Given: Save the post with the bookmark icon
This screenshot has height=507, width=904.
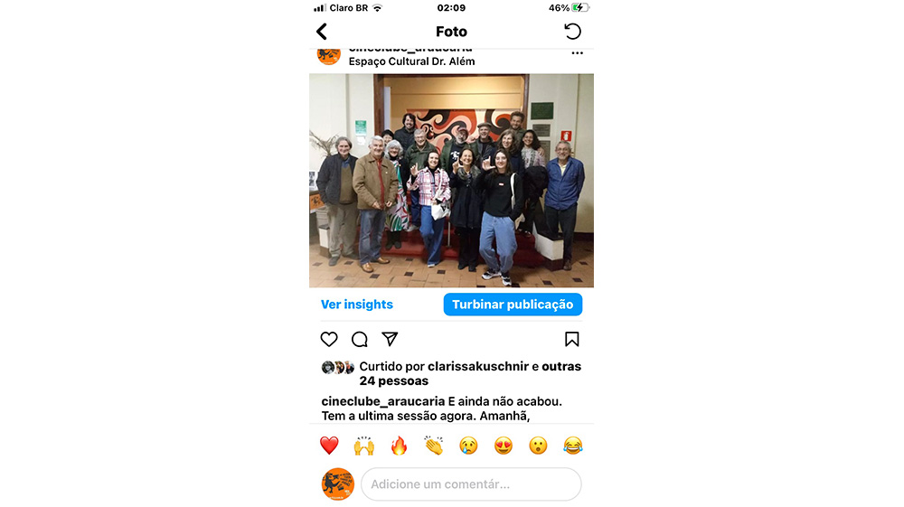Looking at the screenshot, I should (x=572, y=339).
